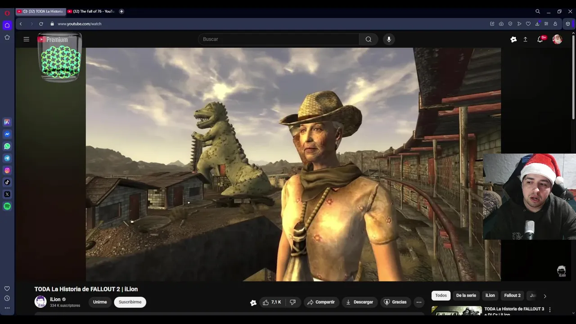Submit search with the magnifier button
This screenshot has width=576, height=324.
point(369,39)
